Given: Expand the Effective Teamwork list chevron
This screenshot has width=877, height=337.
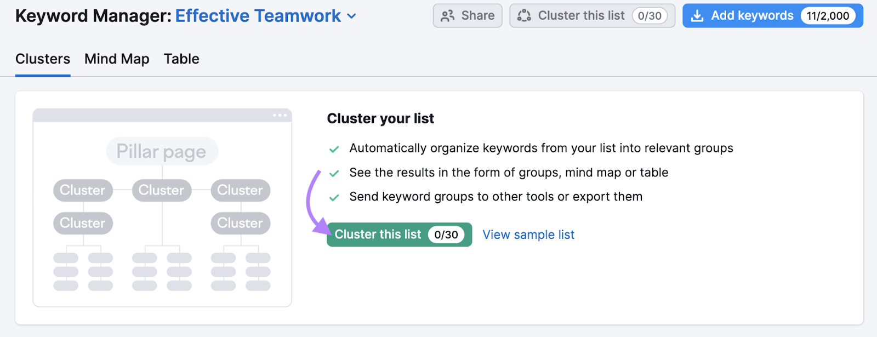Looking at the screenshot, I should click(x=352, y=16).
